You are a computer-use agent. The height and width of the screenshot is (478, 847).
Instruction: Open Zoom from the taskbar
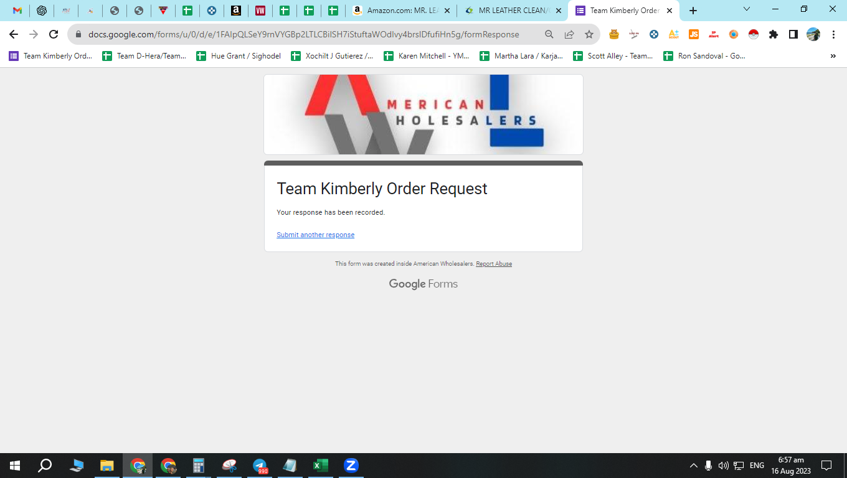(351, 466)
